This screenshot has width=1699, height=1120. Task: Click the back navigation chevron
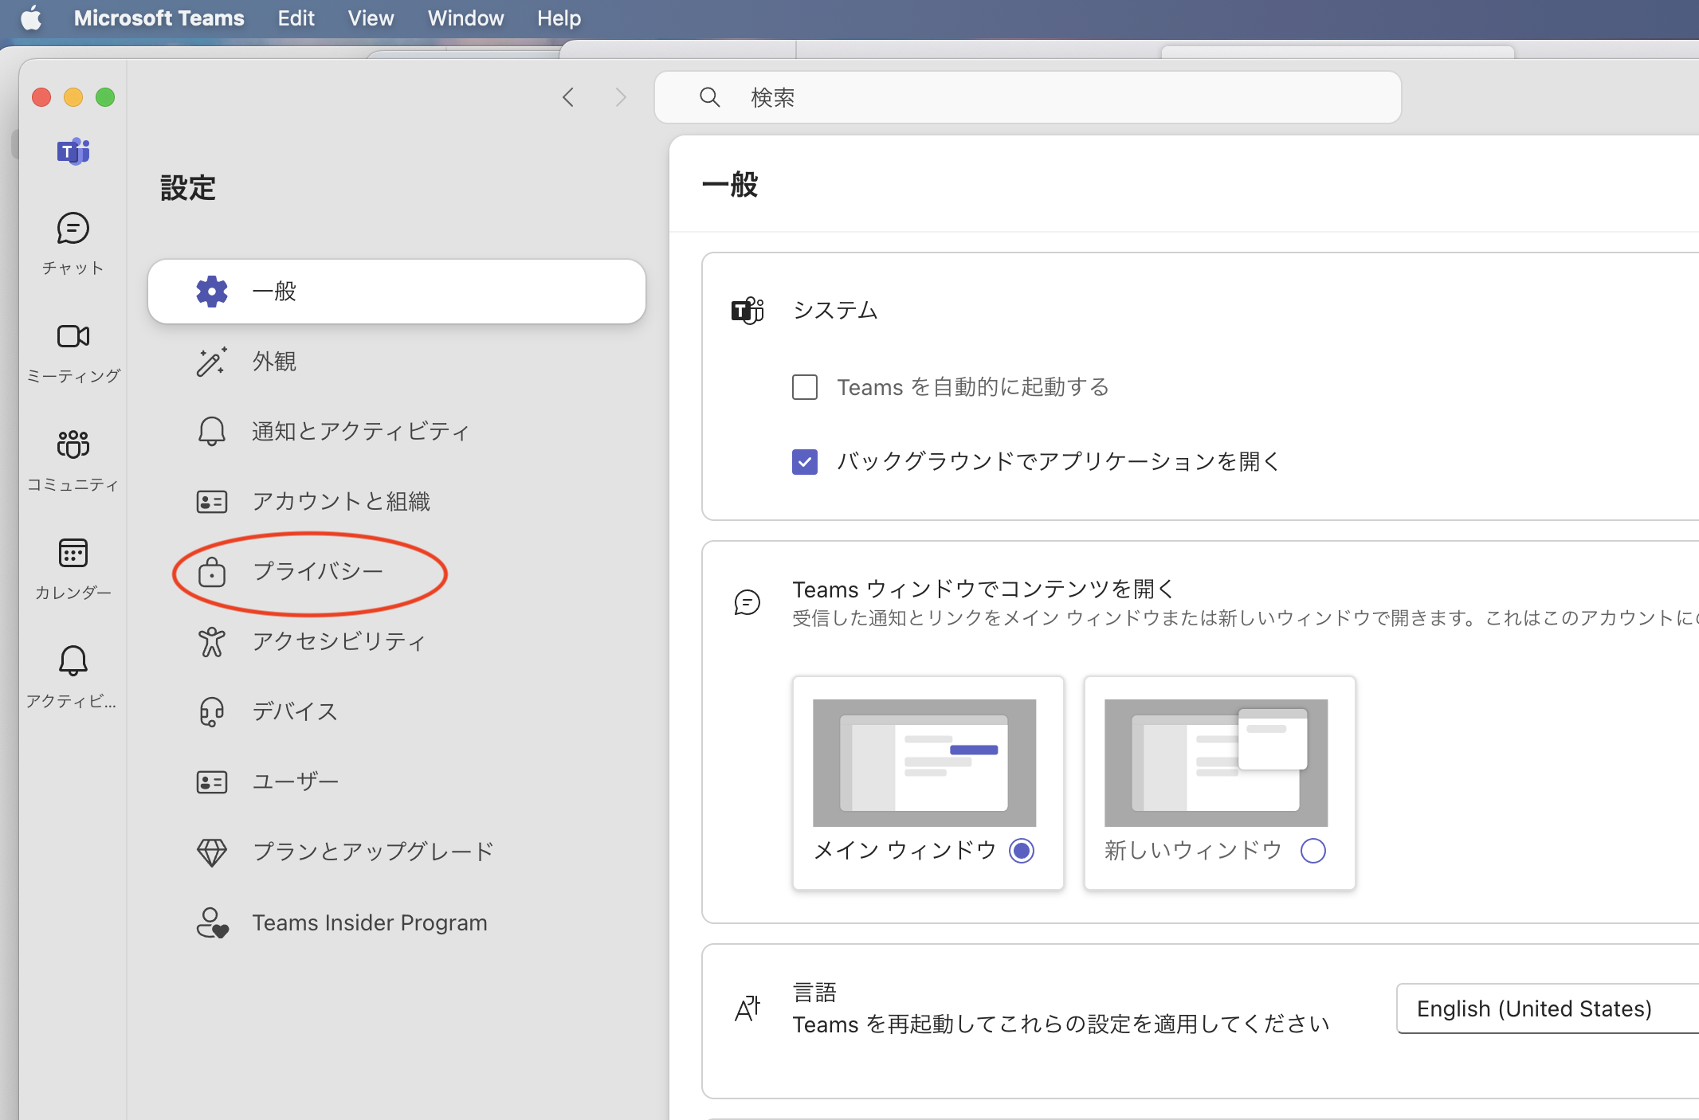568,97
